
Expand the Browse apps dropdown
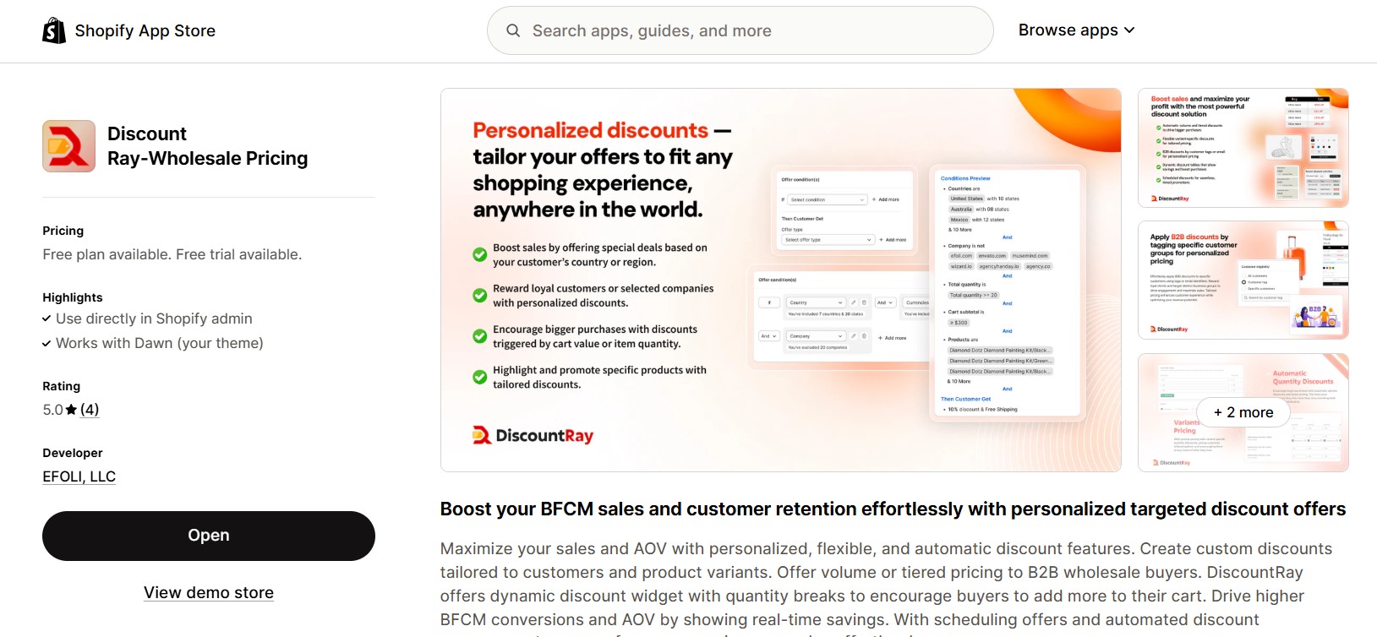[x=1075, y=30]
